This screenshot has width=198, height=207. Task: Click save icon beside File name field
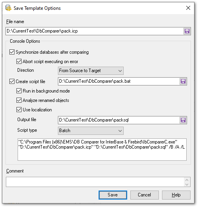point(187,31)
